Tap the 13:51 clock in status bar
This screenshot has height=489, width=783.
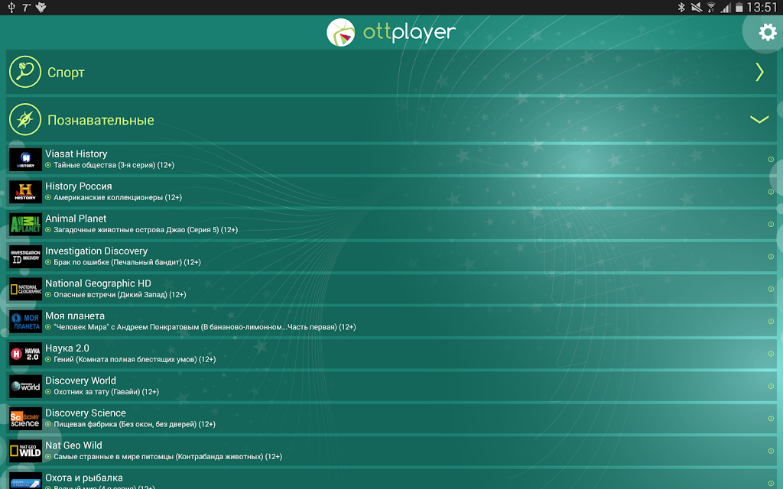point(762,8)
